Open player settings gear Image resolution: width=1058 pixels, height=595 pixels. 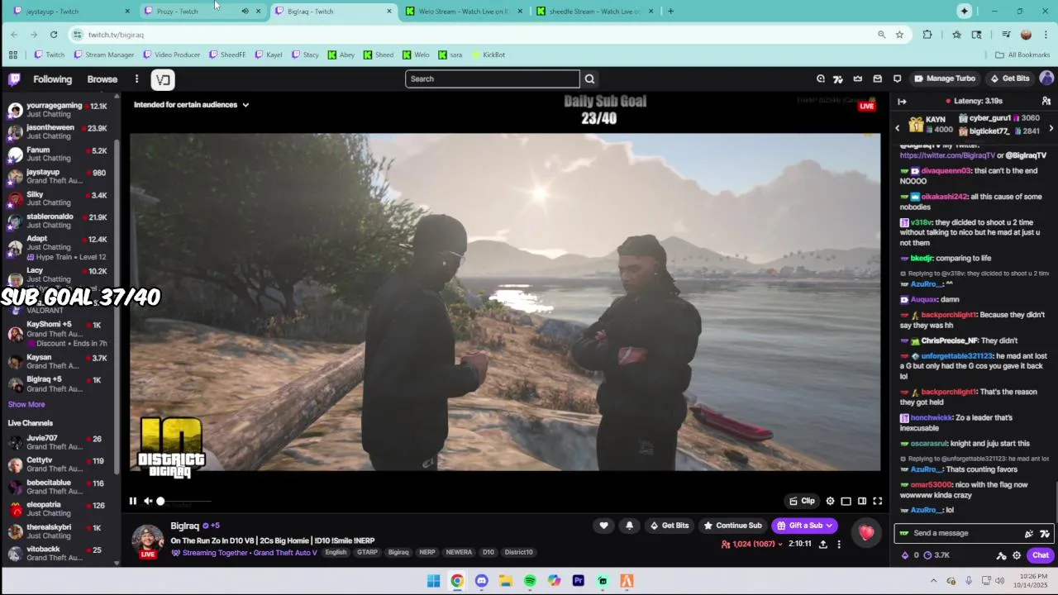coord(830,501)
